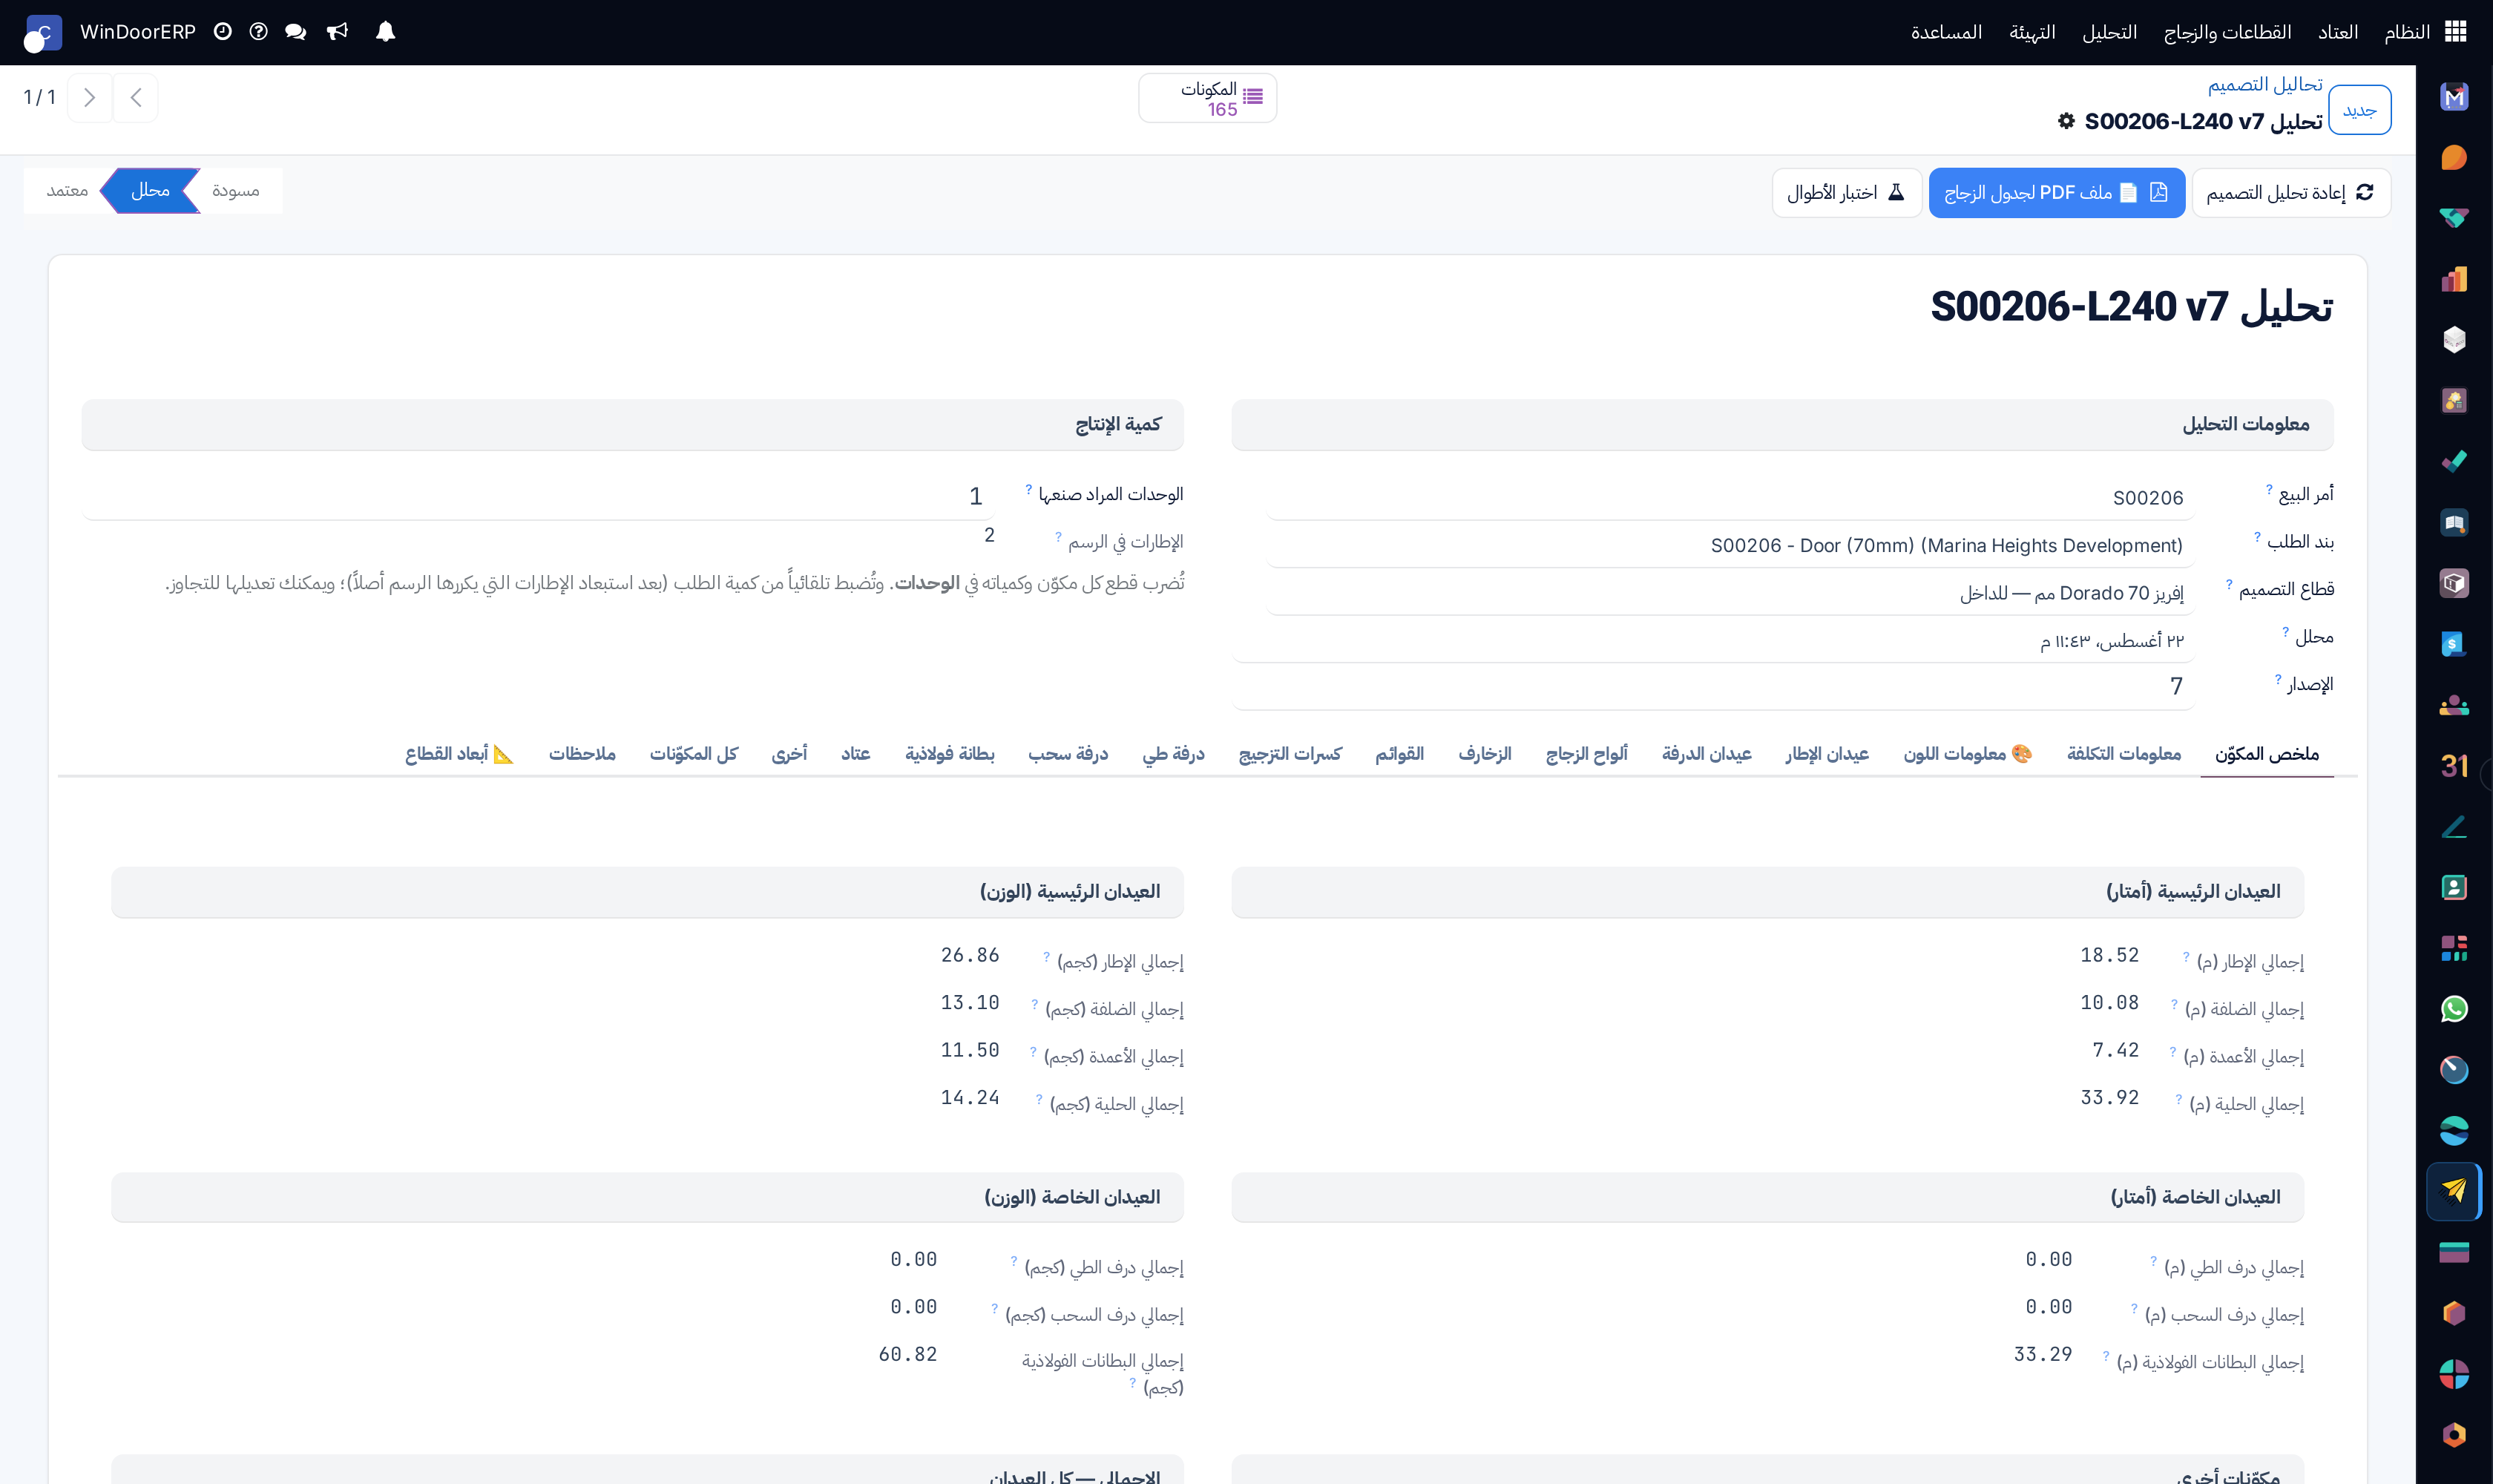Go to the previous record arrow
Viewport: 2493px width, 1484px height.
coord(136,97)
